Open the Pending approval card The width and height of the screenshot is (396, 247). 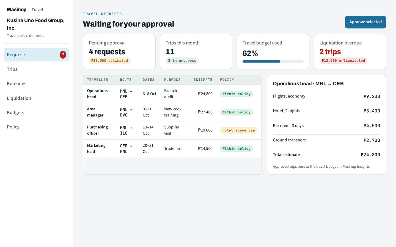click(x=119, y=52)
